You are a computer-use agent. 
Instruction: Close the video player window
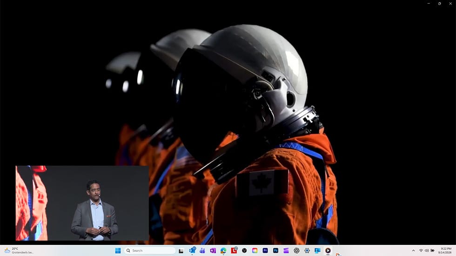(450, 4)
